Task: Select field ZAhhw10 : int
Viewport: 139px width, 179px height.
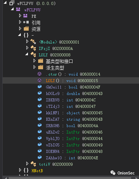Action: [x=72, y=158]
